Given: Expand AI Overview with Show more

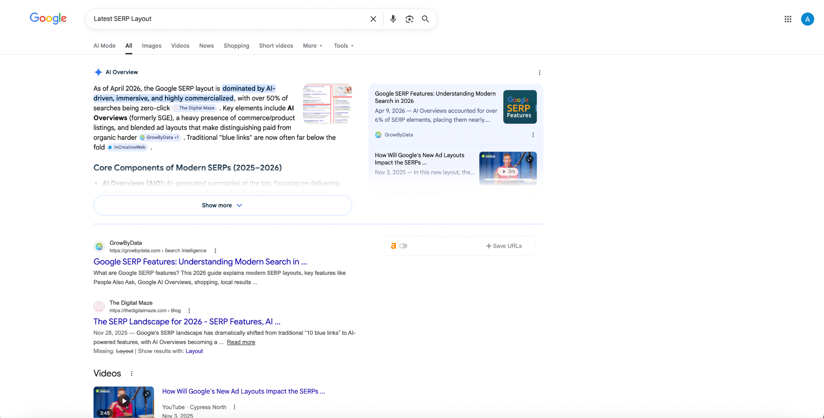Looking at the screenshot, I should coord(222,205).
